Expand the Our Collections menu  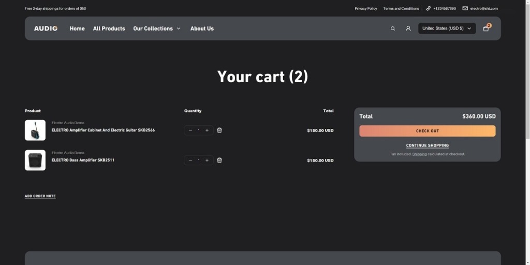point(156,28)
